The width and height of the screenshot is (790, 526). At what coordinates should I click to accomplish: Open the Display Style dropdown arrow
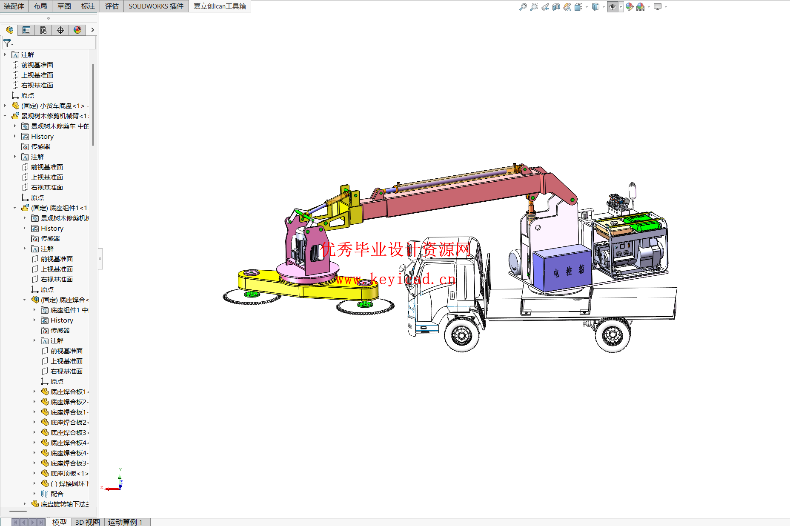click(604, 7)
